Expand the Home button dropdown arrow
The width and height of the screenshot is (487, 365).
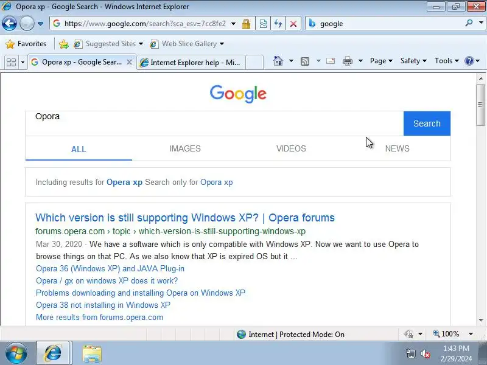pos(291,61)
